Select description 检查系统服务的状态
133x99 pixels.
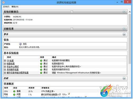point(61,70)
